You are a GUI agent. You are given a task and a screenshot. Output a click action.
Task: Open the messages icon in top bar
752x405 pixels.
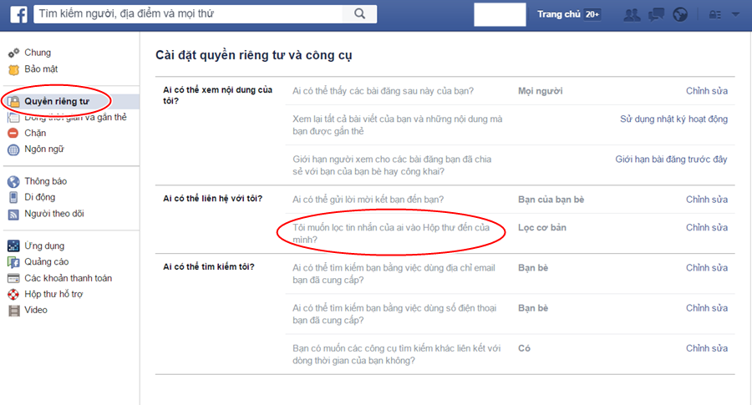coord(656,15)
